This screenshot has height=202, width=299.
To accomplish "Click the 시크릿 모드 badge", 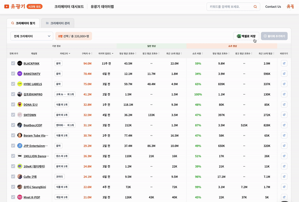I will pyautogui.click(x=34, y=7).
